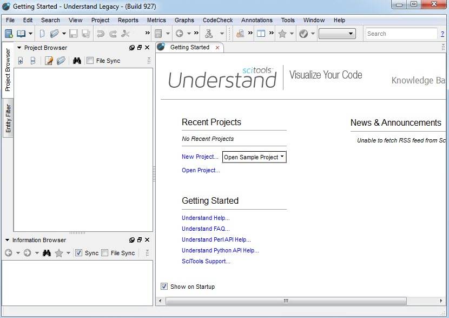Click expand all icon in Project Browser

21,61
